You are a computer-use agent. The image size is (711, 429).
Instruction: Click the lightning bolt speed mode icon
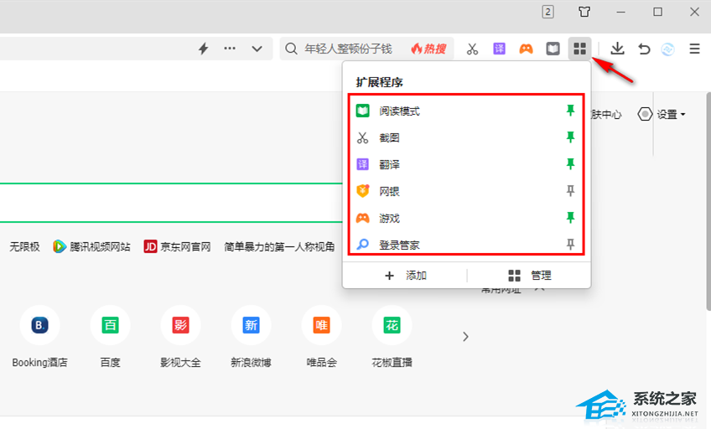[203, 49]
